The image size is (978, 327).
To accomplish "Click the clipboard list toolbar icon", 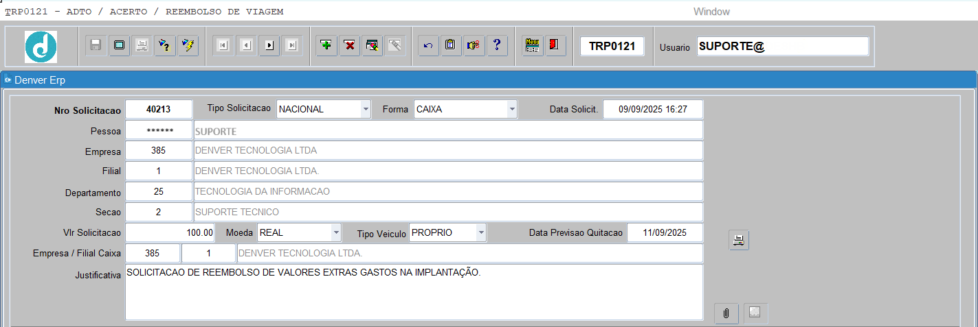I will [450, 45].
